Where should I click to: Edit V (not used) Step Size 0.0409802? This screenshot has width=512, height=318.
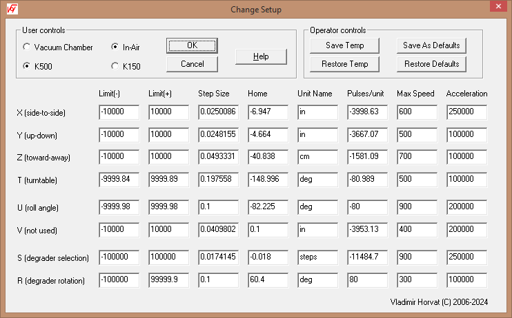click(x=219, y=230)
